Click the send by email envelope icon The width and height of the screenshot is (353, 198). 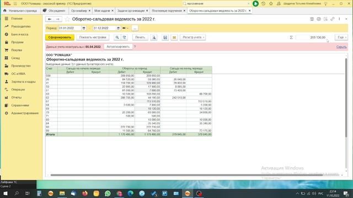(x=174, y=37)
